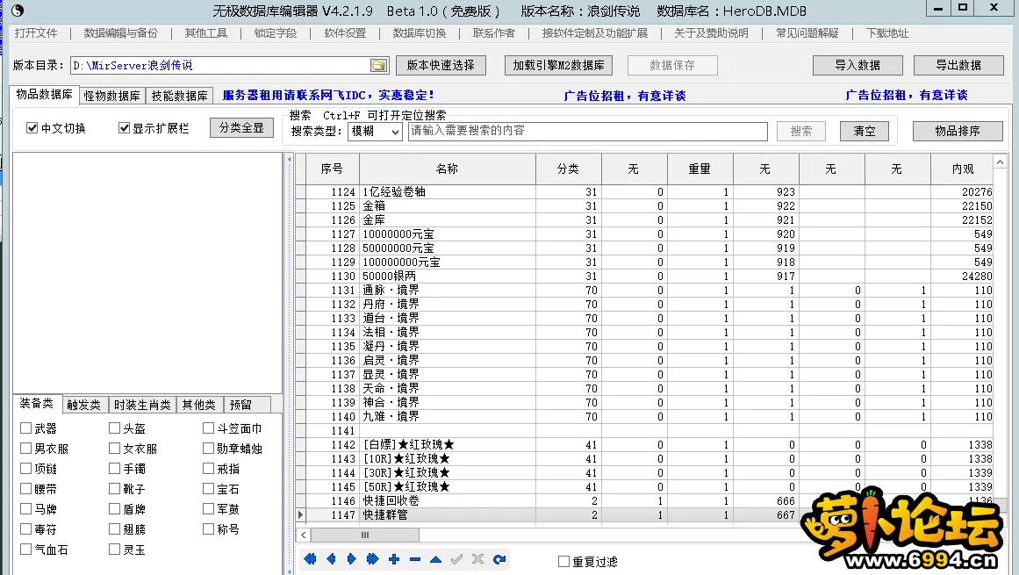Screen dimensions: 1019x575
Task: Switch to 时装生肖类 category tab
Action: tap(142, 405)
